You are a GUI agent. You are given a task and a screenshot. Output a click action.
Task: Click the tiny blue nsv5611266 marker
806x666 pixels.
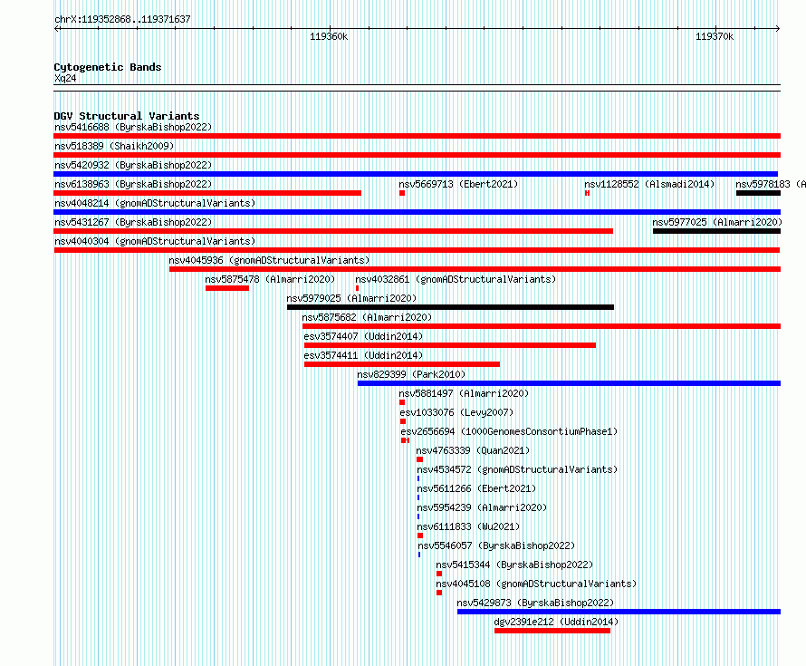point(418,497)
